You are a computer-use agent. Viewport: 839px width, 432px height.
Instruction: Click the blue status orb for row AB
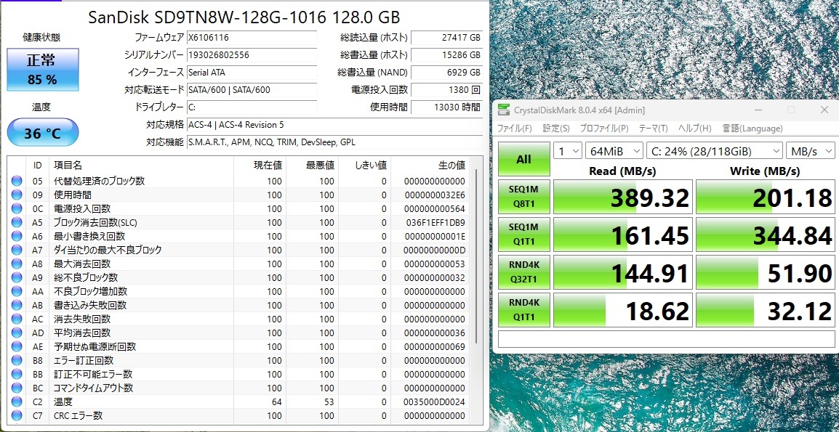[x=17, y=305]
